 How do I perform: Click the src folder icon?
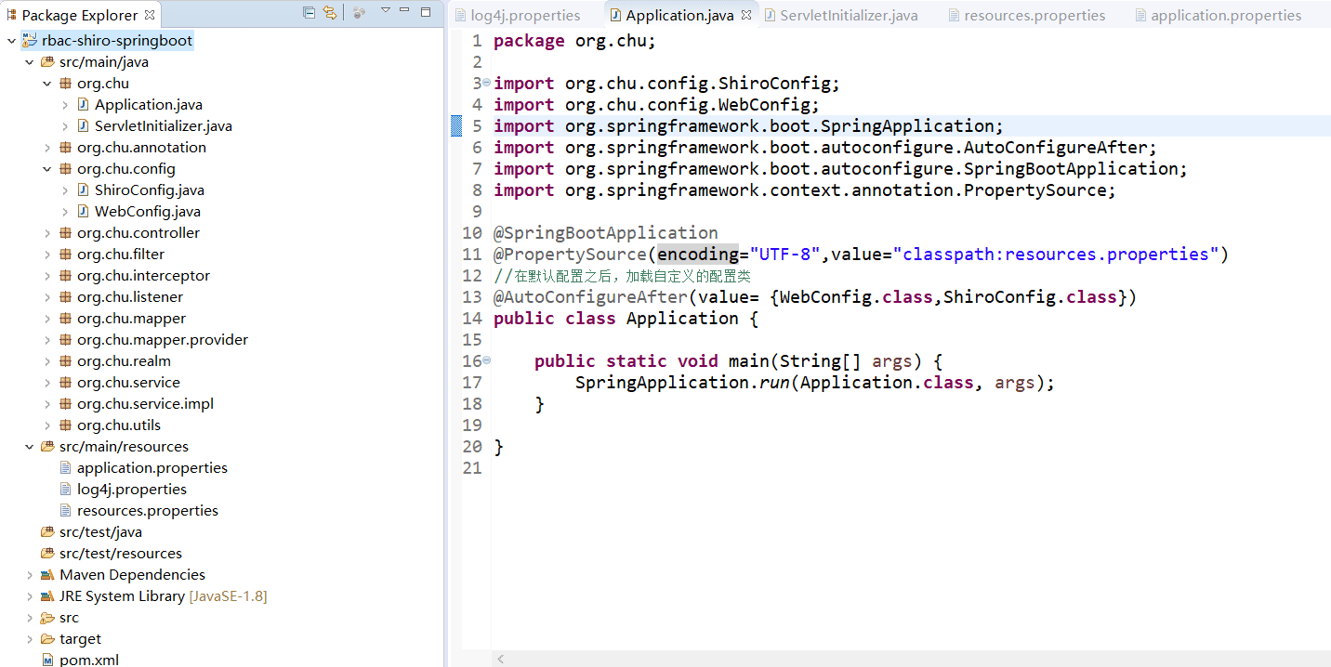47,618
